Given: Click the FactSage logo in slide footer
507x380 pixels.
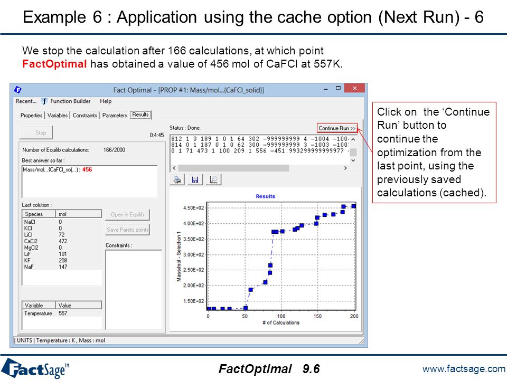Looking at the screenshot, I should (35, 369).
